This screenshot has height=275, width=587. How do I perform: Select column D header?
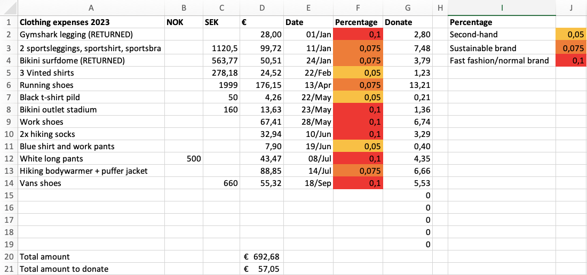(x=261, y=8)
